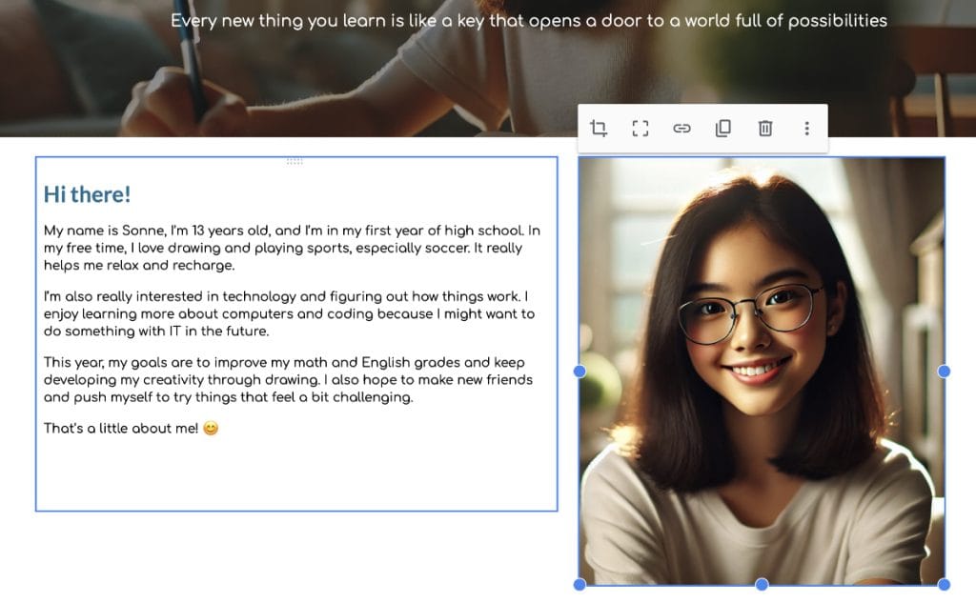Delete the selected image with trash icon
This screenshot has width=976, height=603.
click(x=764, y=129)
